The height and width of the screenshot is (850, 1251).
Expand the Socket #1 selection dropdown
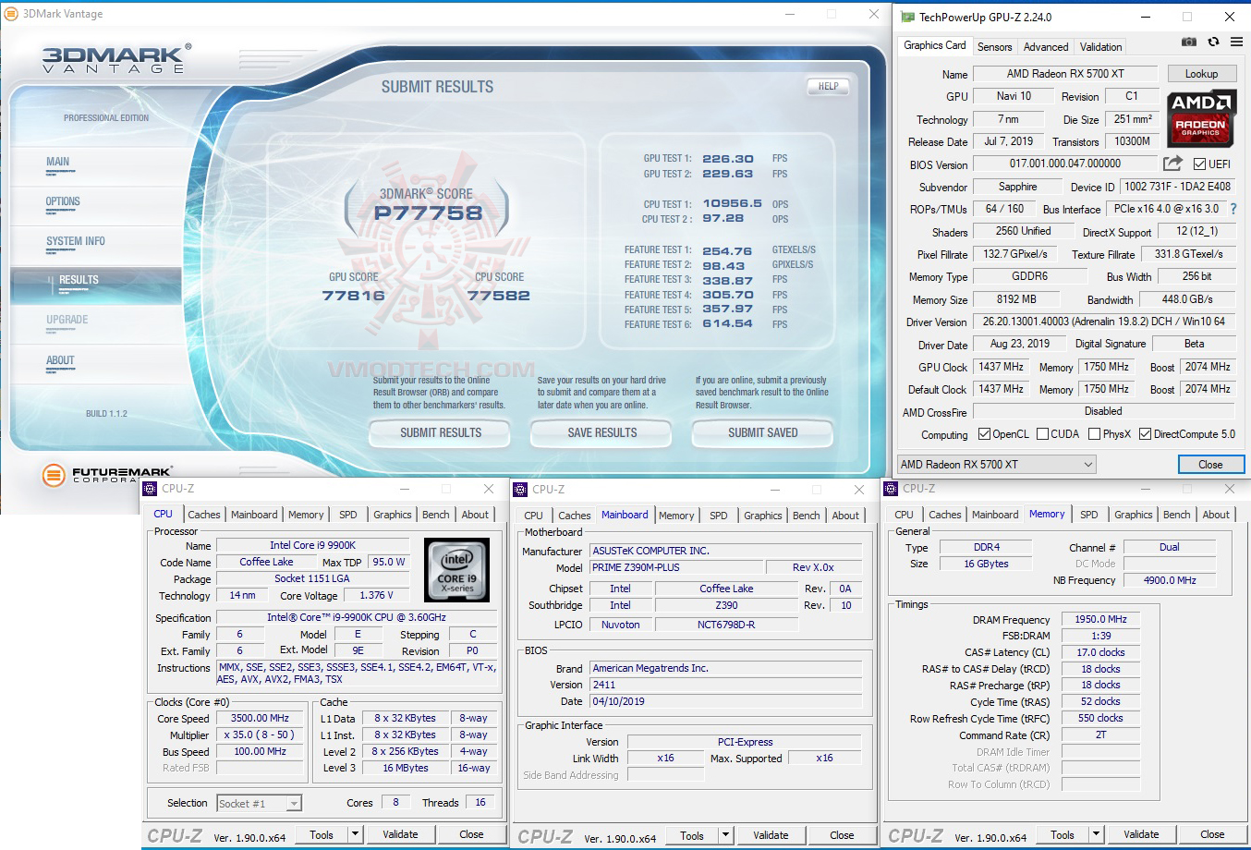click(x=294, y=804)
